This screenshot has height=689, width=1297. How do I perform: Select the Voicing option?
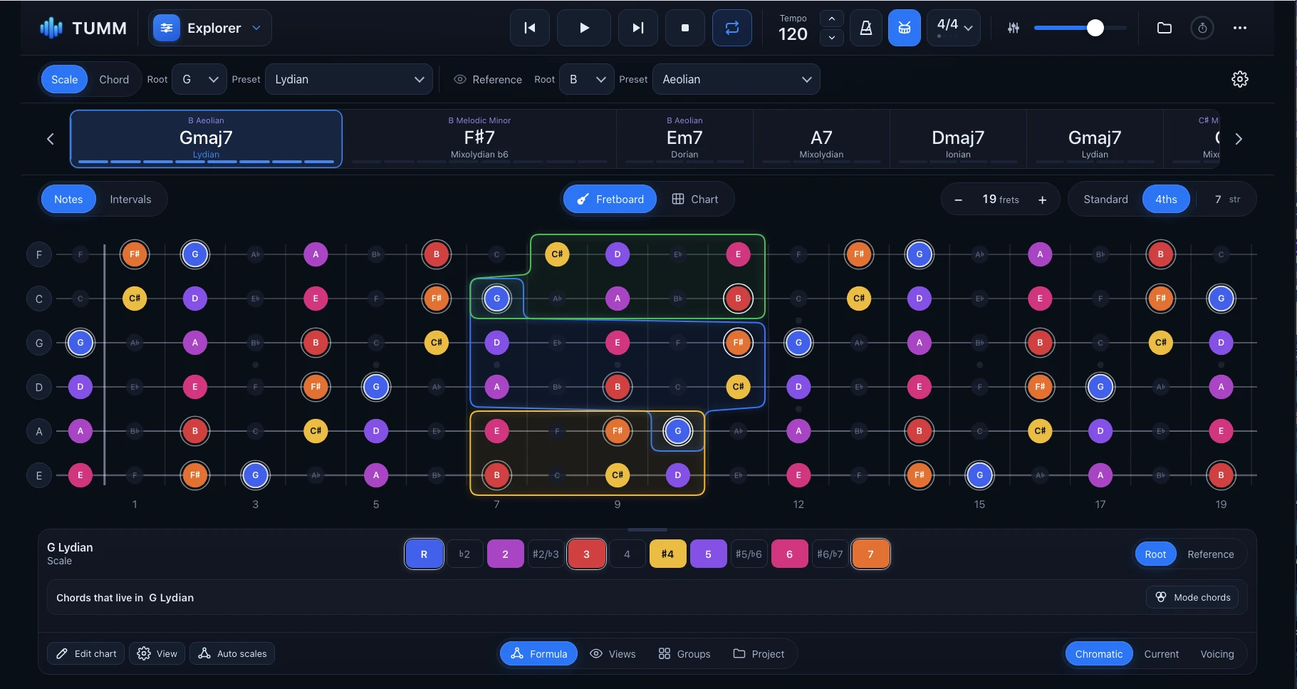point(1217,653)
